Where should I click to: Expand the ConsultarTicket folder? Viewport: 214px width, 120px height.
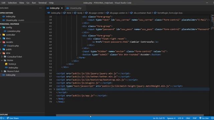pos(14,57)
